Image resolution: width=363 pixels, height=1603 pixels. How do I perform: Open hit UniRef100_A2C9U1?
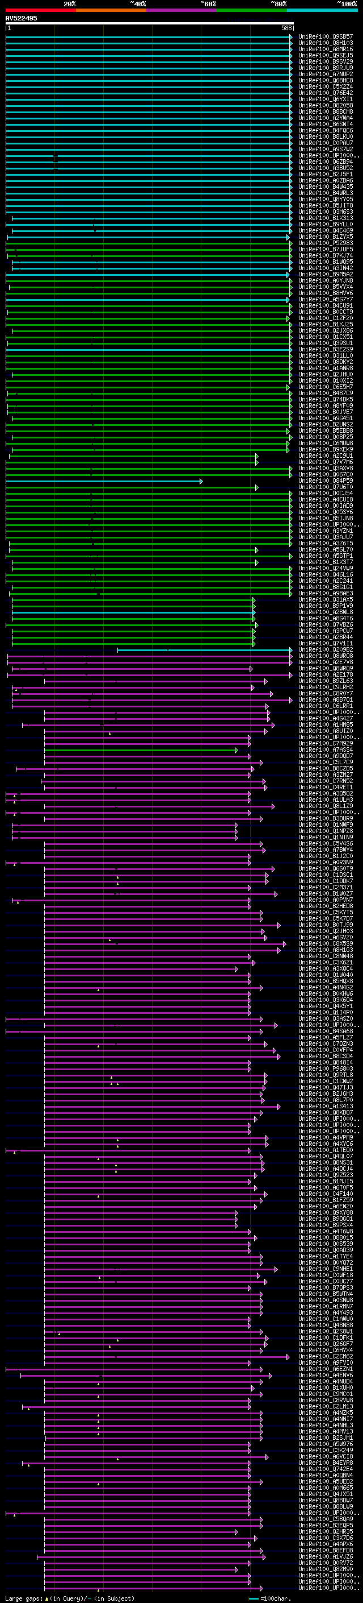pyautogui.click(x=326, y=455)
